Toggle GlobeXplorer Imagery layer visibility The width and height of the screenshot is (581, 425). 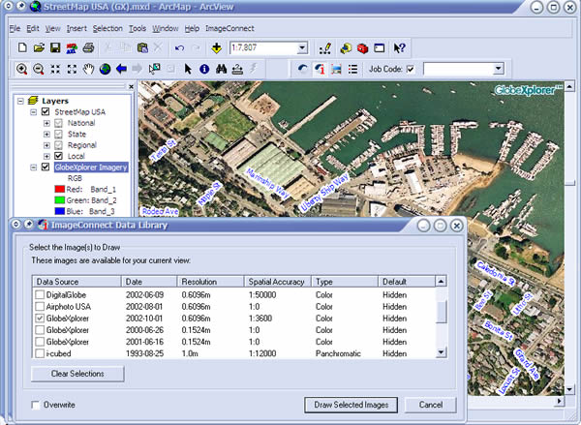click(x=46, y=167)
